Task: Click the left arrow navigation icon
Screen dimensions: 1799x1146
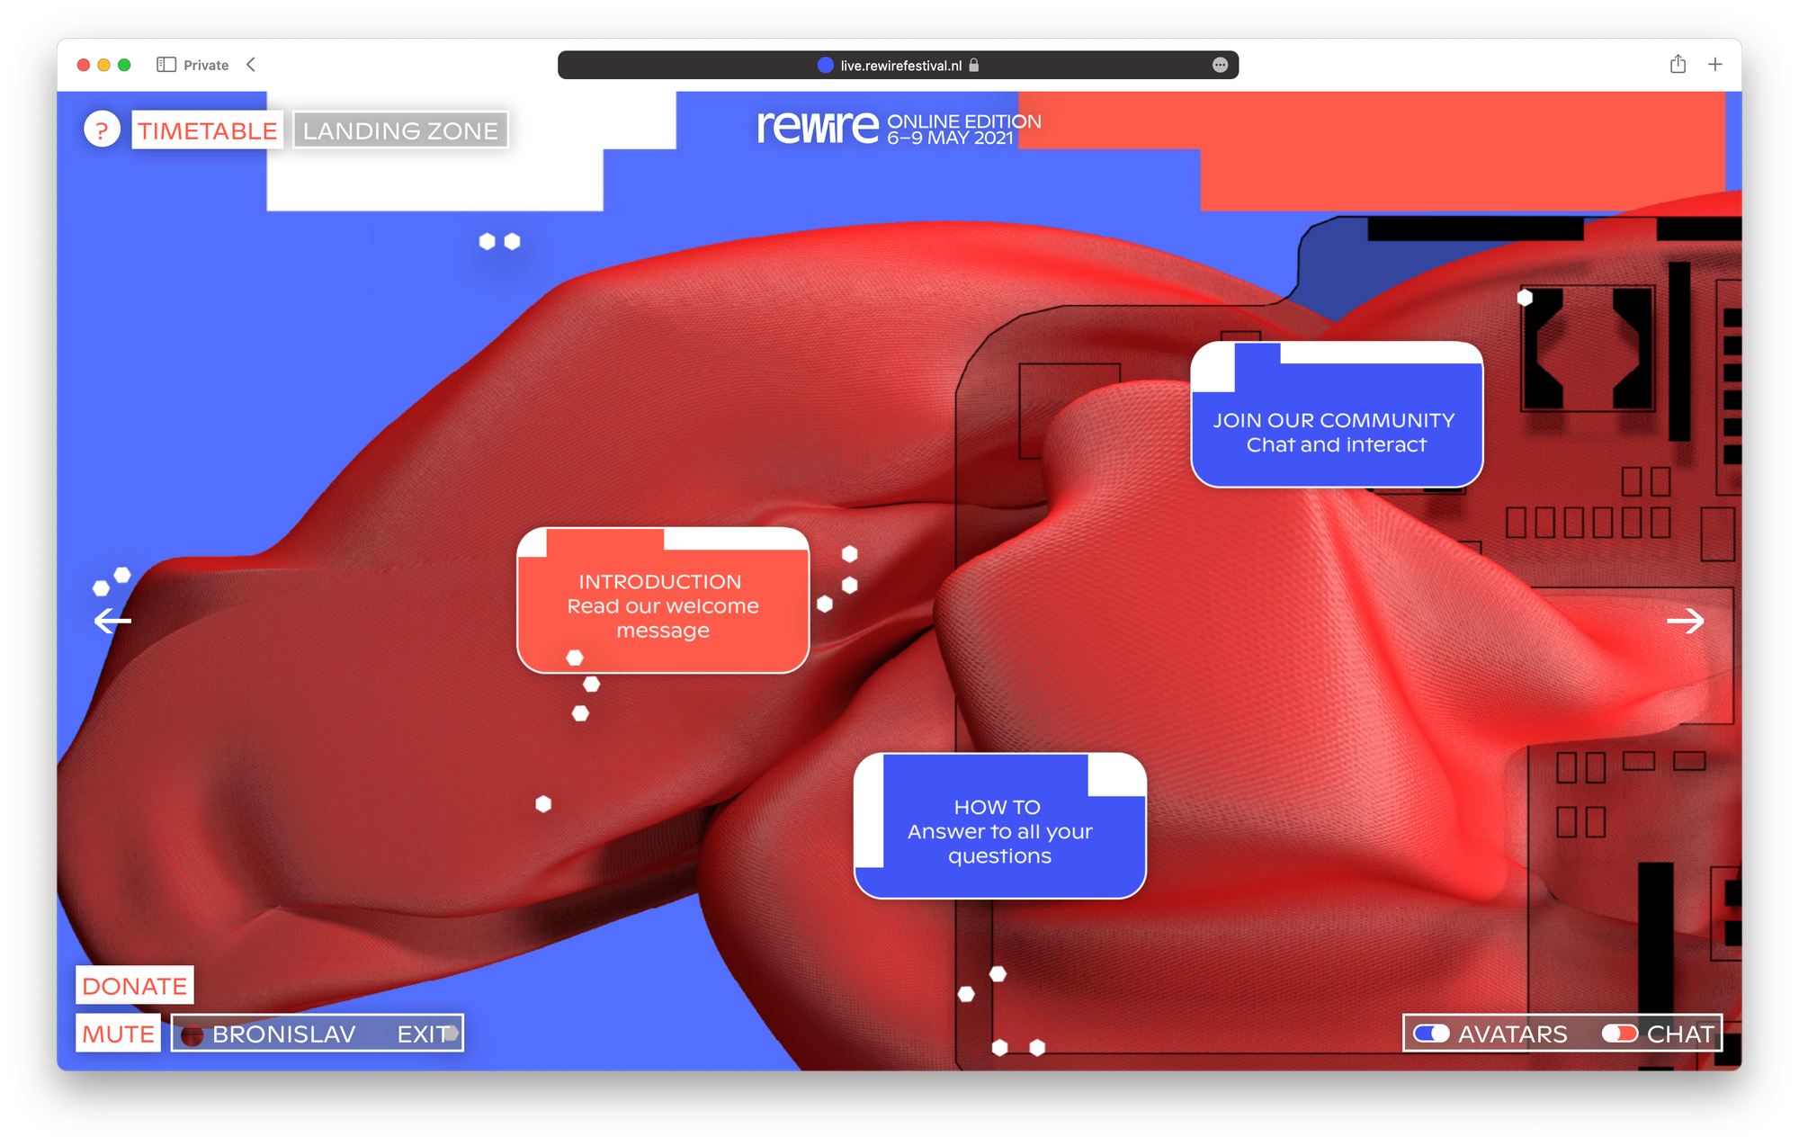Action: tap(112, 621)
